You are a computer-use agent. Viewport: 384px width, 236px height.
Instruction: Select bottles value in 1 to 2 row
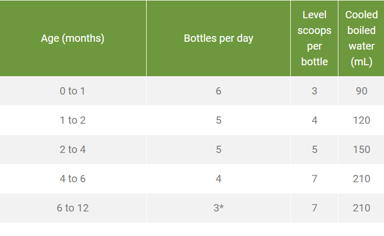[218, 120]
